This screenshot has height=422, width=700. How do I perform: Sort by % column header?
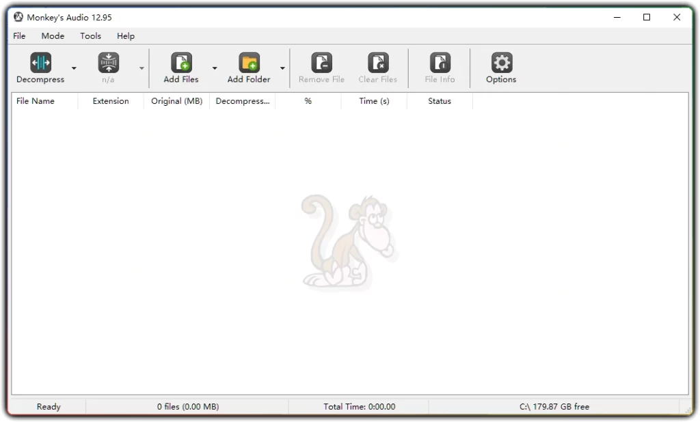coord(308,101)
